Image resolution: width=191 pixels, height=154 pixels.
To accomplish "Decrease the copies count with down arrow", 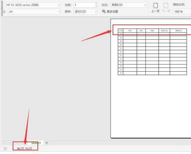I will [x=96, y=6].
